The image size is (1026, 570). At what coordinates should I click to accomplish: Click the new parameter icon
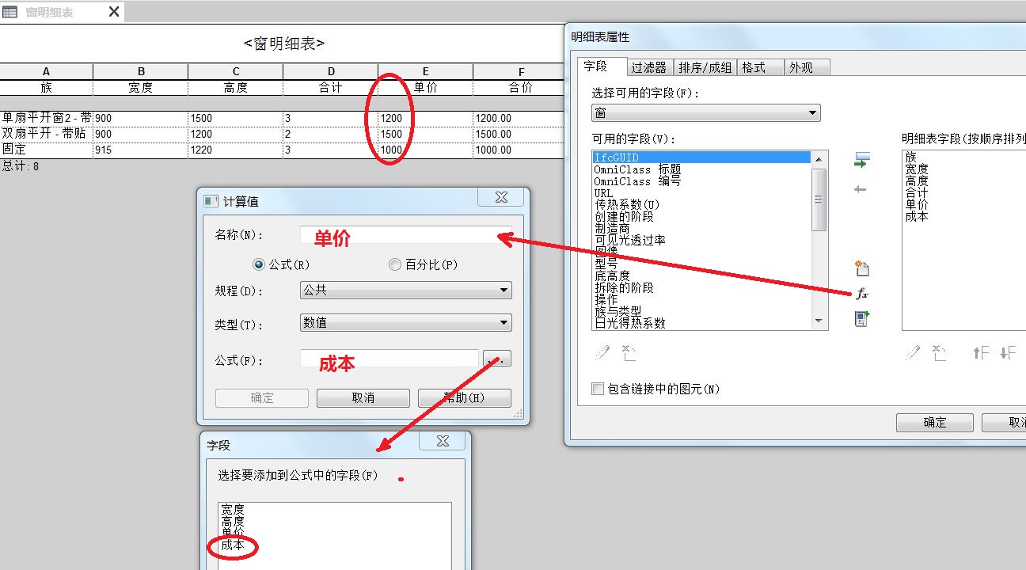pyautogui.click(x=861, y=268)
